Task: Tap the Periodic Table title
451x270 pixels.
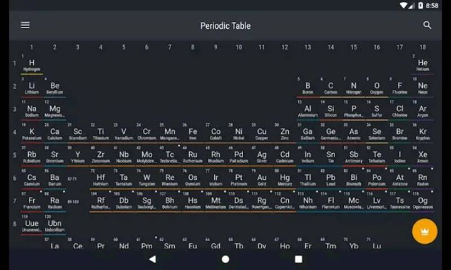Action: pyautogui.click(x=225, y=26)
